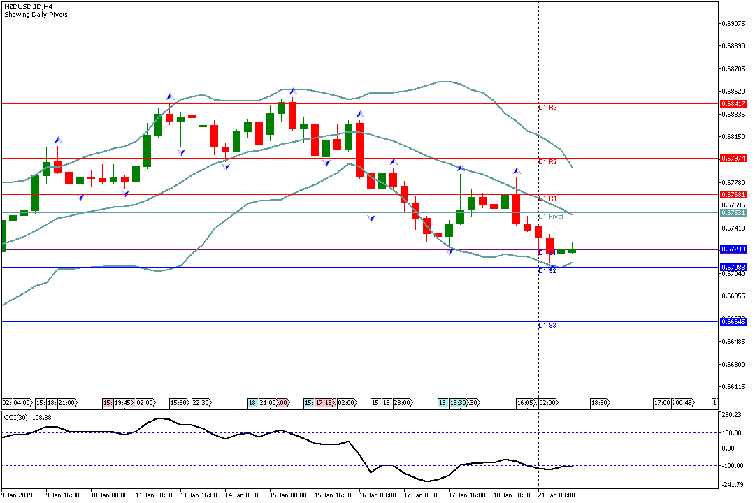Viewport: 755px width, 503px height.
Task: Click the 0.66645 S3 price tag
Action: pyautogui.click(x=733, y=321)
